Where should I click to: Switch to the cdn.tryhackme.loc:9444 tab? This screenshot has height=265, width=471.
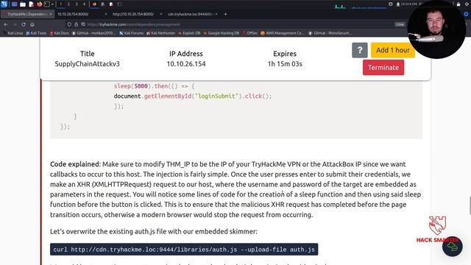[191, 14]
